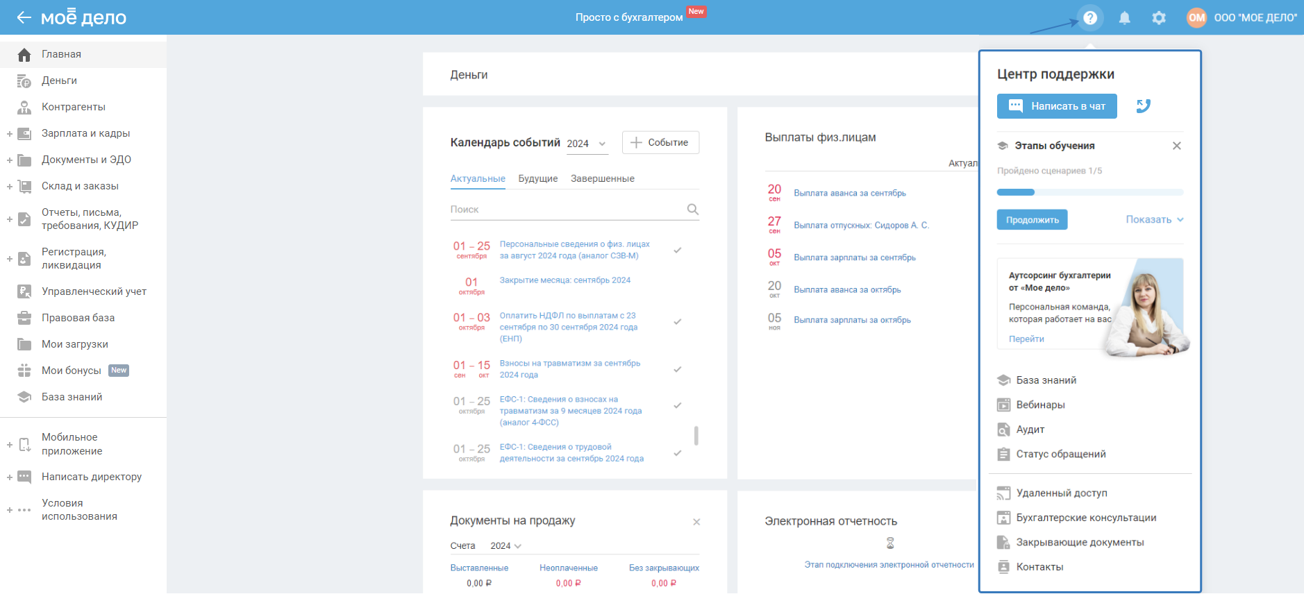The image size is (1304, 594).
Task: Close the Документы на продажу widget
Action: click(x=696, y=522)
